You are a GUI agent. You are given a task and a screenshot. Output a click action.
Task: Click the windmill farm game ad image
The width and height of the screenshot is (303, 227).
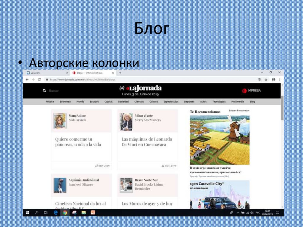(x=220, y=140)
